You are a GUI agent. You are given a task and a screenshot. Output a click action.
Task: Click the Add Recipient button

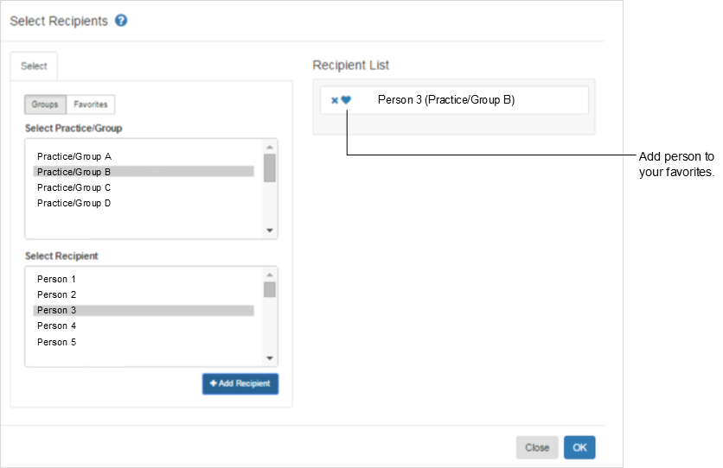(x=240, y=383)
